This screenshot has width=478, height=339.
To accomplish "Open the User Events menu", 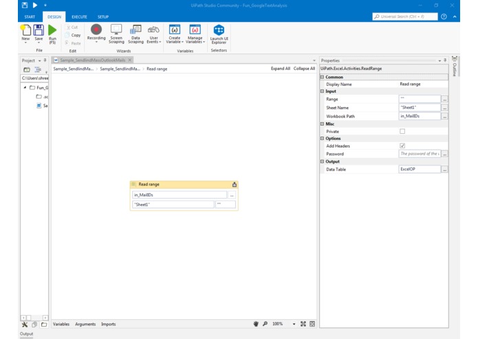I will pos(153,34).
